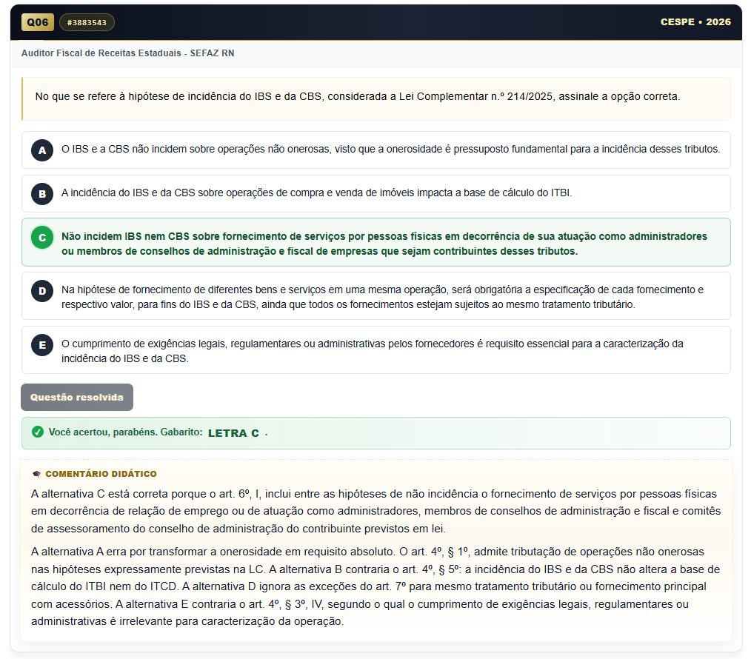This screenshot has width=751, height=659.
Task: Click the 'Questão resolvida' button
Action: pyautogui.click(x=76, y=397)
